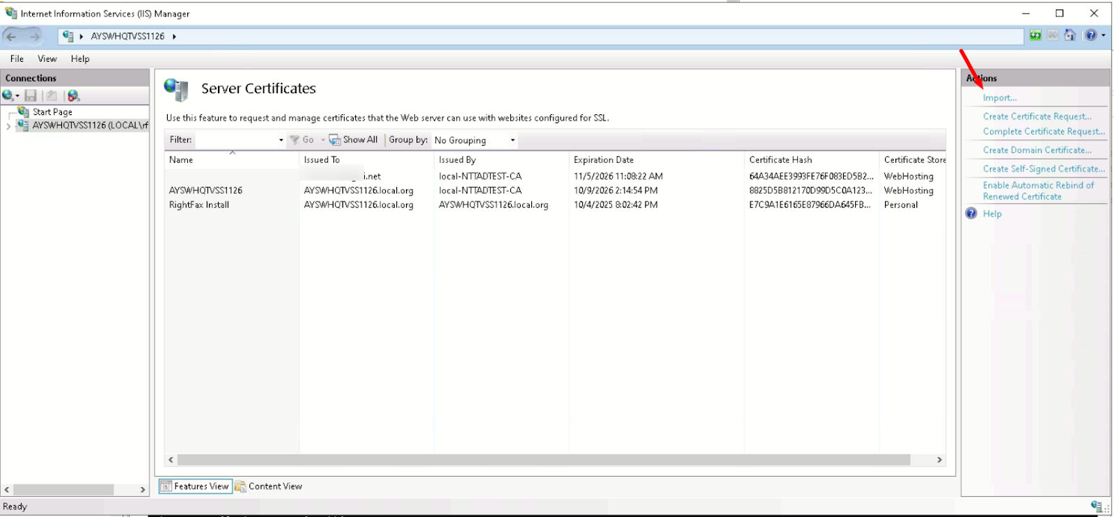Switch to the Features View tab
This screenshot has width=1114, height=517.
[x=195, y=486]
